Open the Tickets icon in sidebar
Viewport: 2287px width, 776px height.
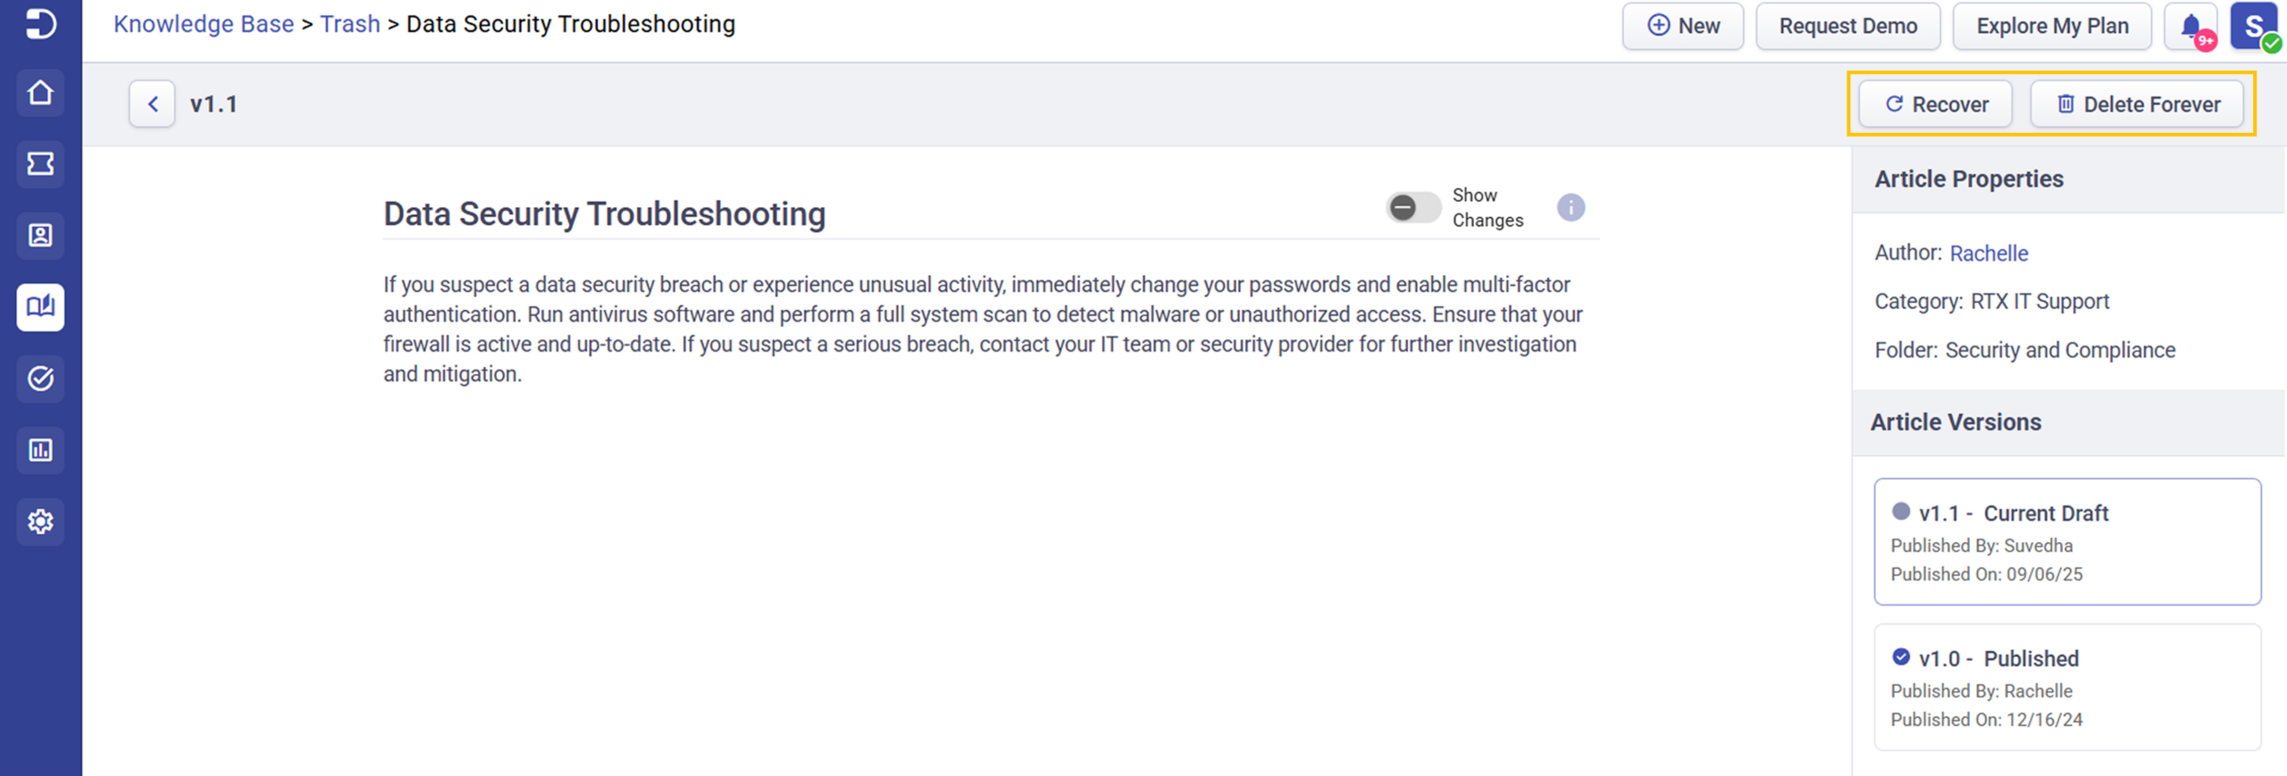[40, 164]
